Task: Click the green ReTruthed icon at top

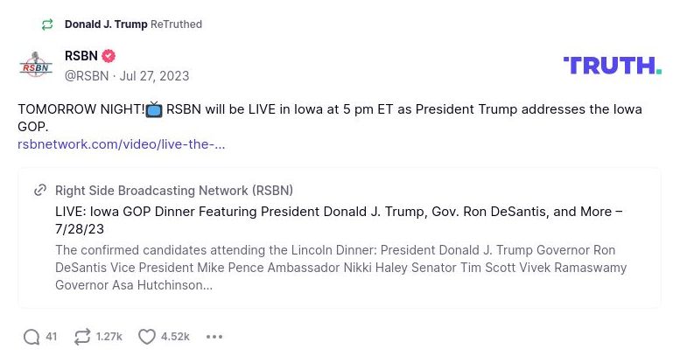Action: click(x=46, y=24)
